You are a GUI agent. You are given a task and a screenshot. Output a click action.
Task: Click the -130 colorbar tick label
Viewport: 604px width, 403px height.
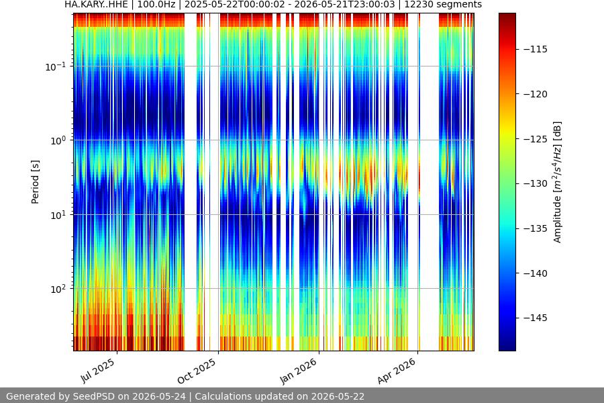[536, 183]
